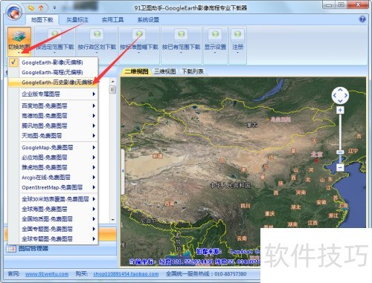
Task: Expand the OpenStreetMap-免费图层 submenu
Action: 53,187
